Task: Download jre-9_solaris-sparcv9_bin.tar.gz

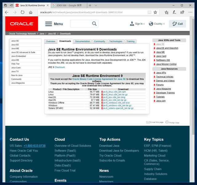Action: [x=118, y=108]
